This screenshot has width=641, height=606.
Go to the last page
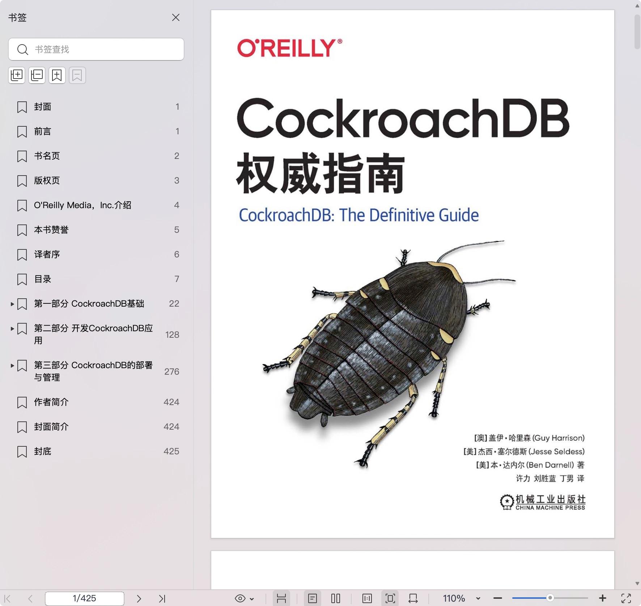[163, 598]
